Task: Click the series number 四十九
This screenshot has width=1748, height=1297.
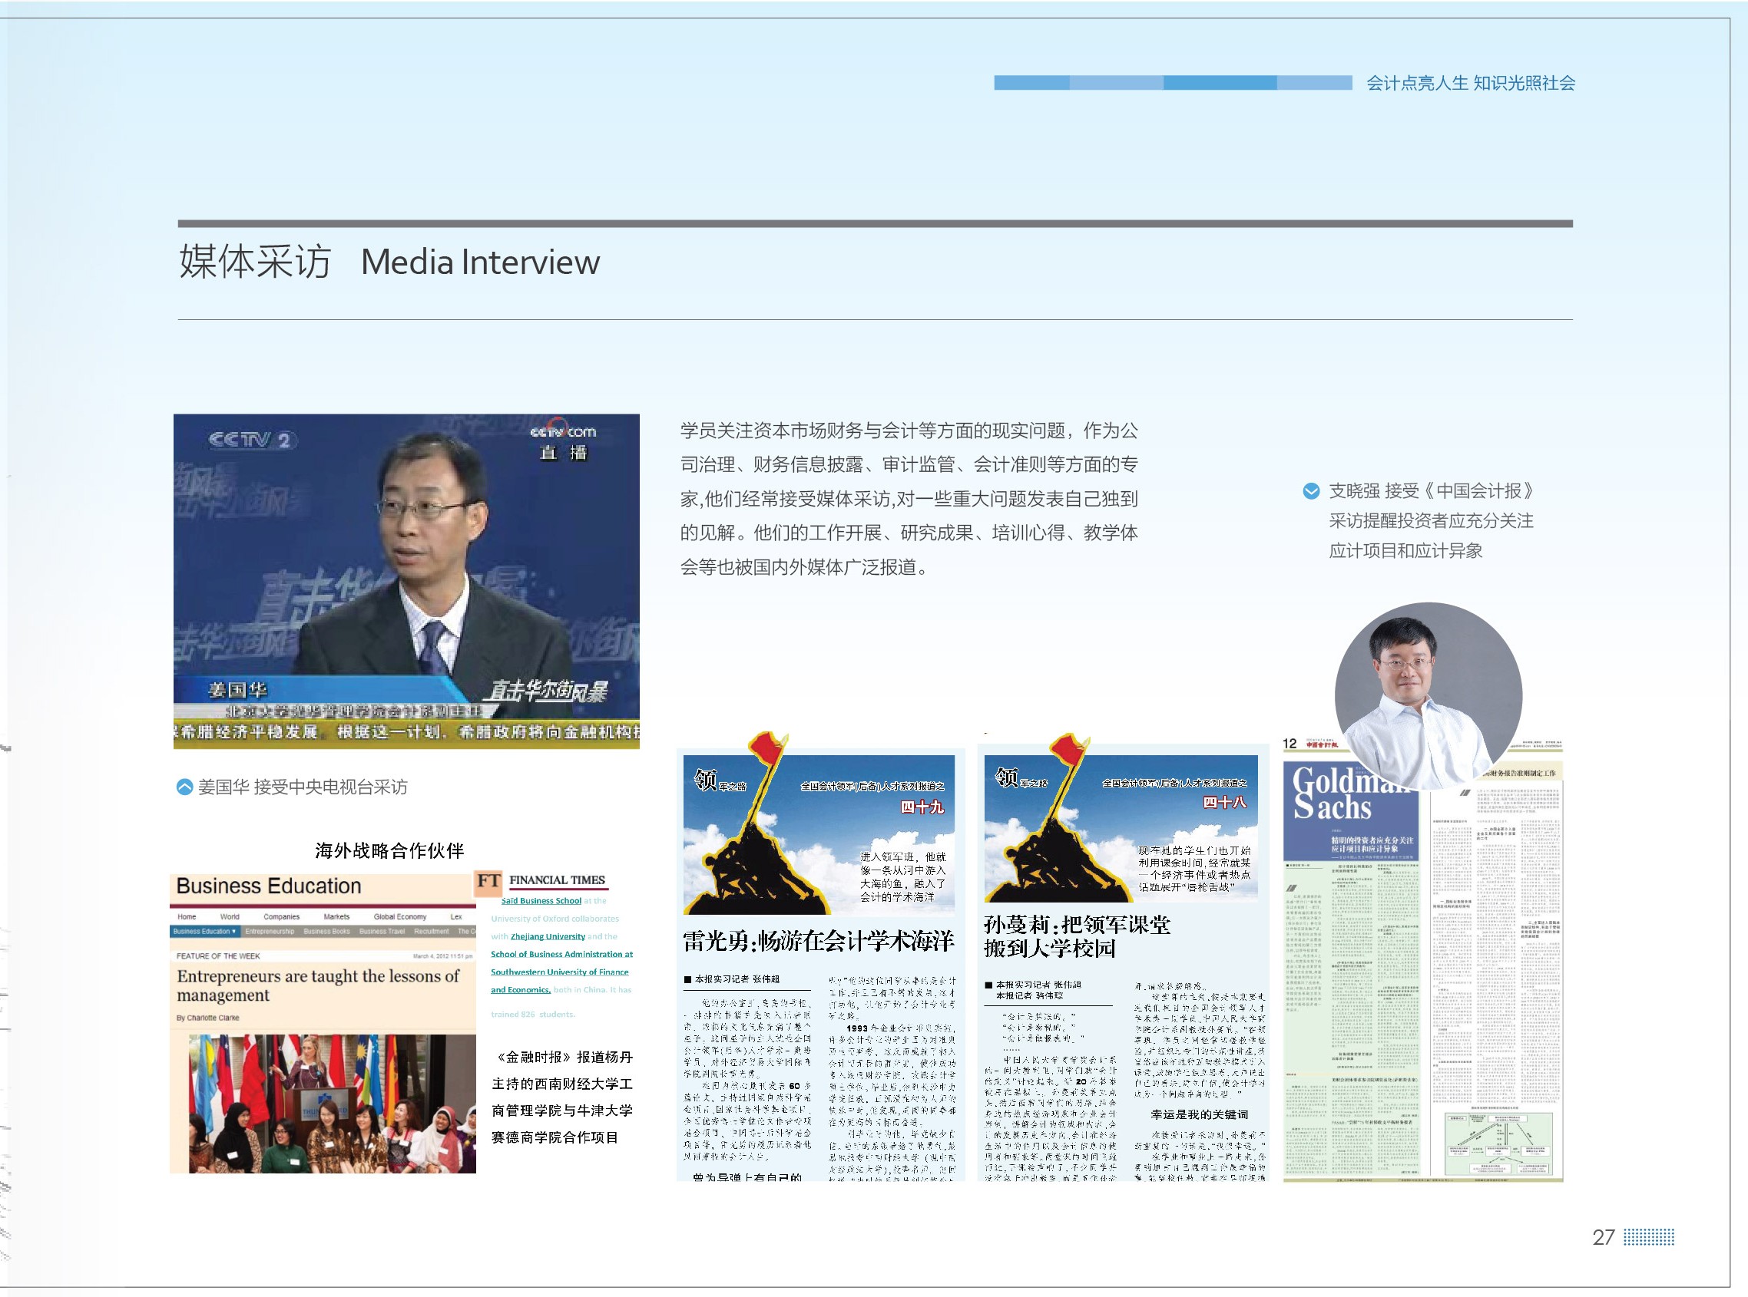Action: click(922, 807)
